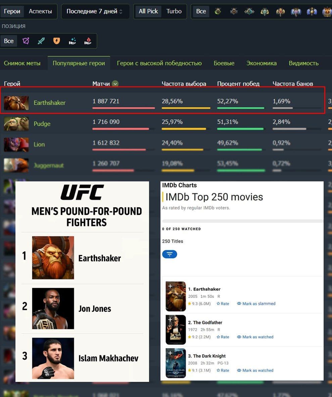Rate Earthshaker on IMDb list

[223, 304]
